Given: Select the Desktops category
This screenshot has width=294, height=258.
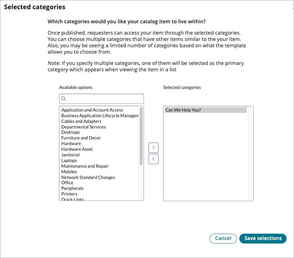Looking at the screenshot, I should pyautogui.click(x=70, y=132).
